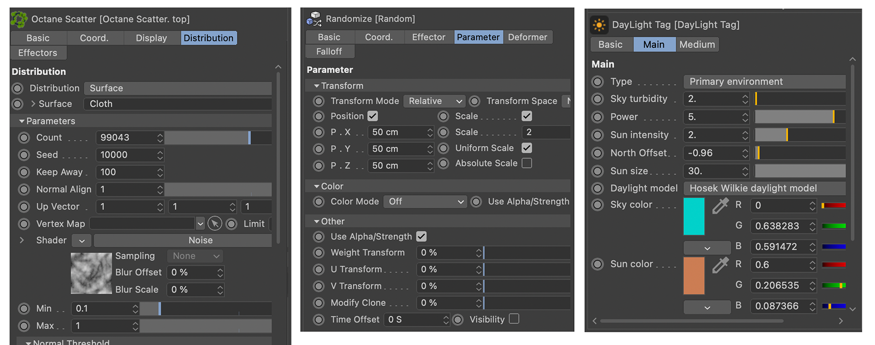Expand the Sky color options chevron

click(707, 248)
